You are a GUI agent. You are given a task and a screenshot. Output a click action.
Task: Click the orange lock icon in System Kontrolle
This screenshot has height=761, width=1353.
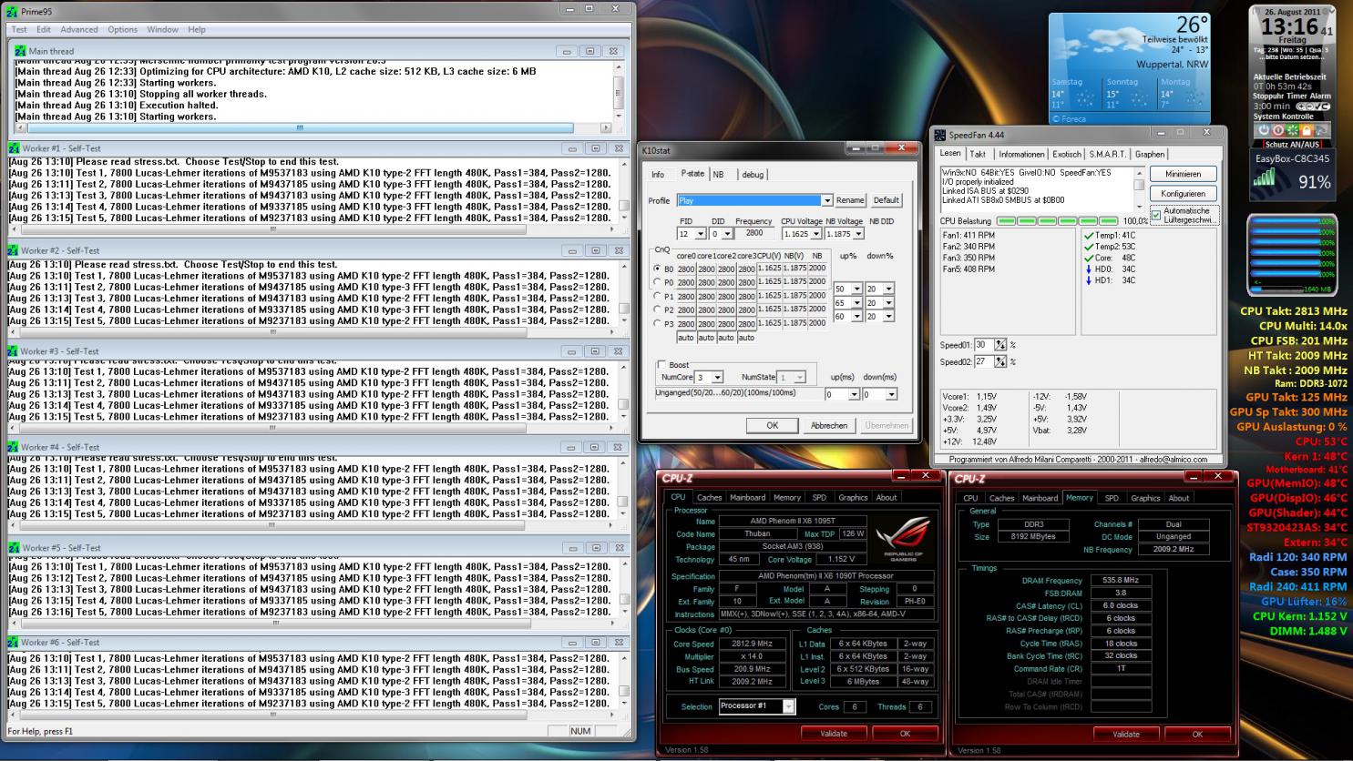click(1307, 130)
